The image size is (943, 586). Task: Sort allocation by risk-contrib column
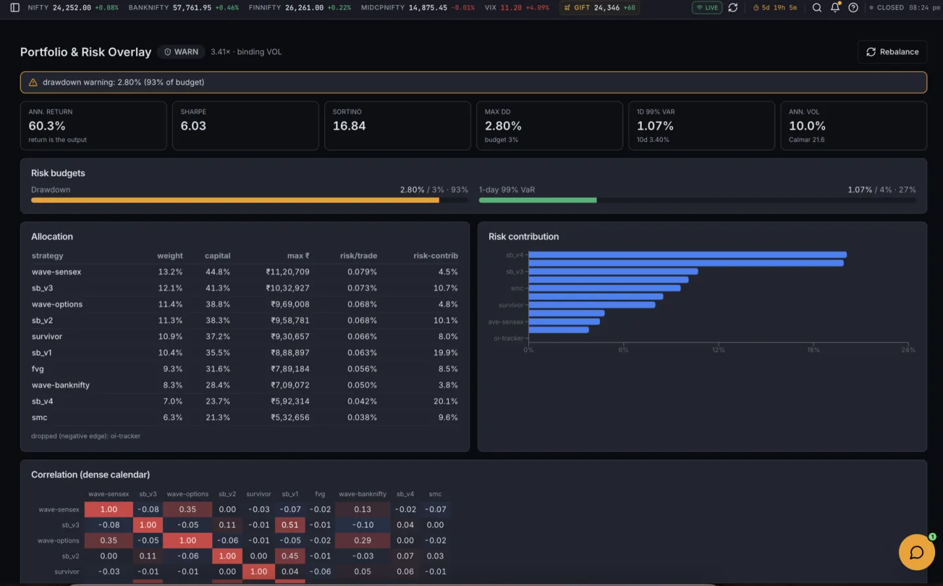point(435,256)
